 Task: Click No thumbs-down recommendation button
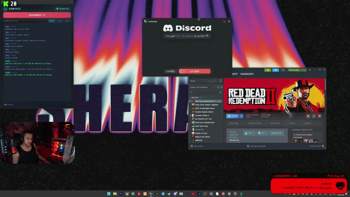click(262, 133)
